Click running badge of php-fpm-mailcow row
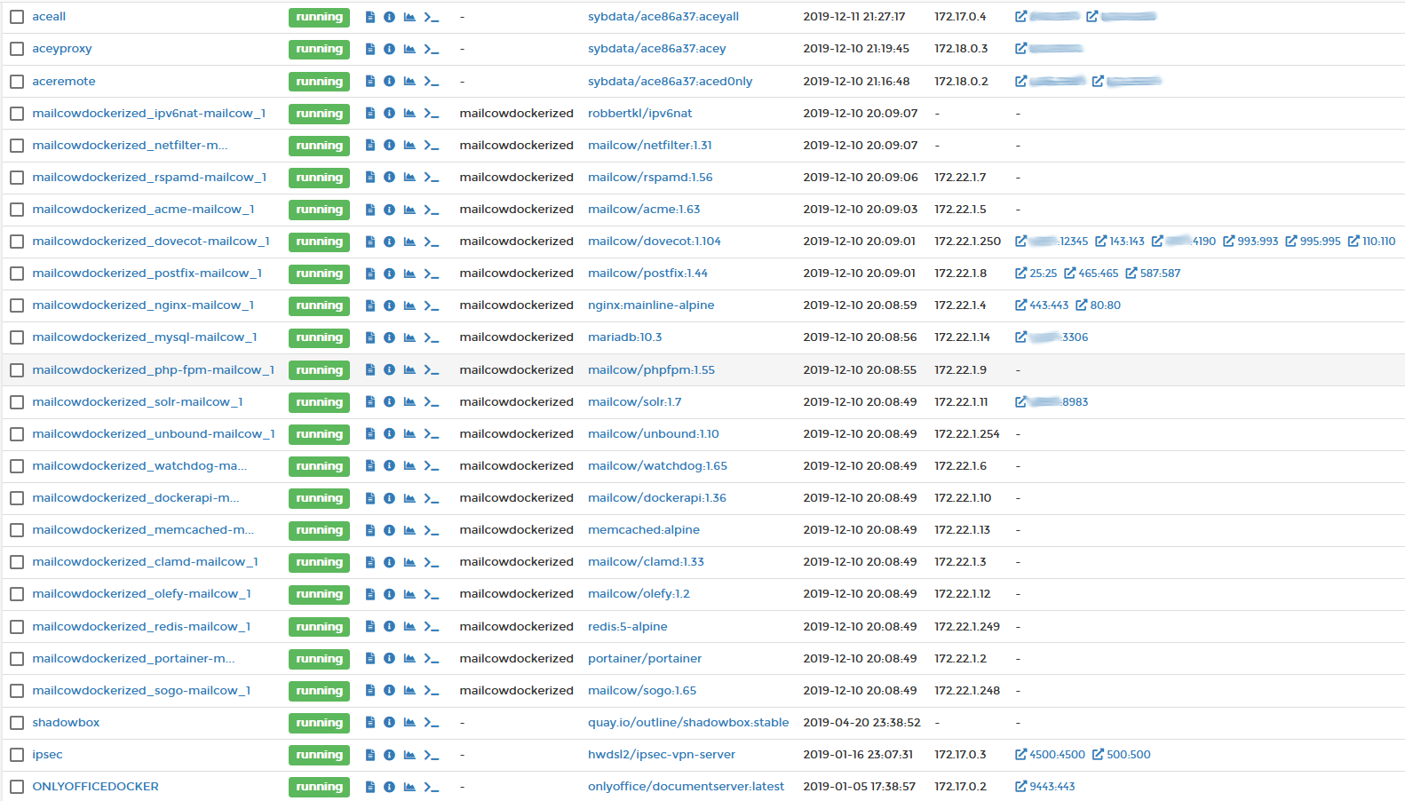 319,370
